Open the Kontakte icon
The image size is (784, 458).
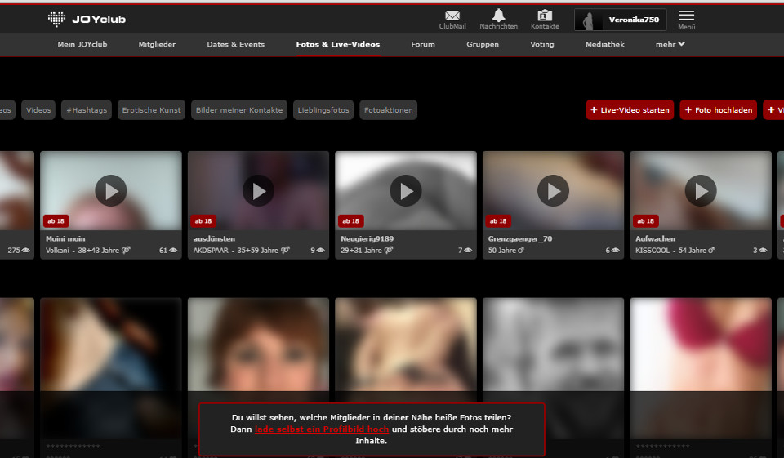click(545, 16)
